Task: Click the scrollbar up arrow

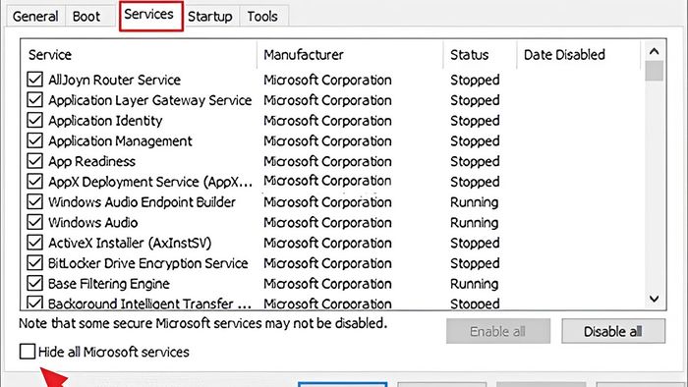Action: click(x=655, y=51)
